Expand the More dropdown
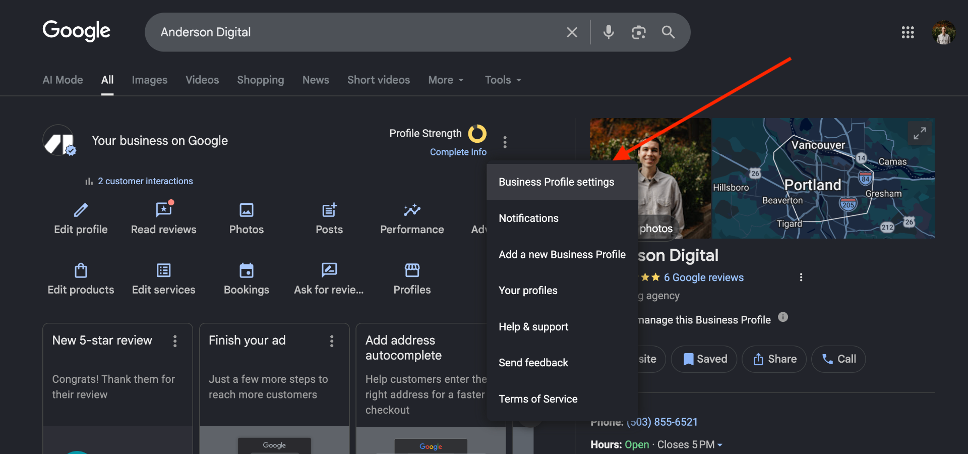This screenshot has width=968, height=454. 446,80
